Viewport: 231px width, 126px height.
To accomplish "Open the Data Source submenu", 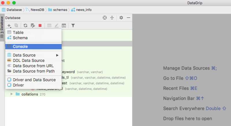I will (x=33, y=55).
